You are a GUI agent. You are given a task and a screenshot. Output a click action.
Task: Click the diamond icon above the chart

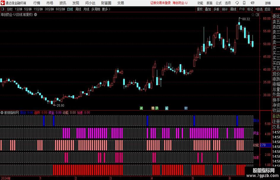click(x=253, y=15)
